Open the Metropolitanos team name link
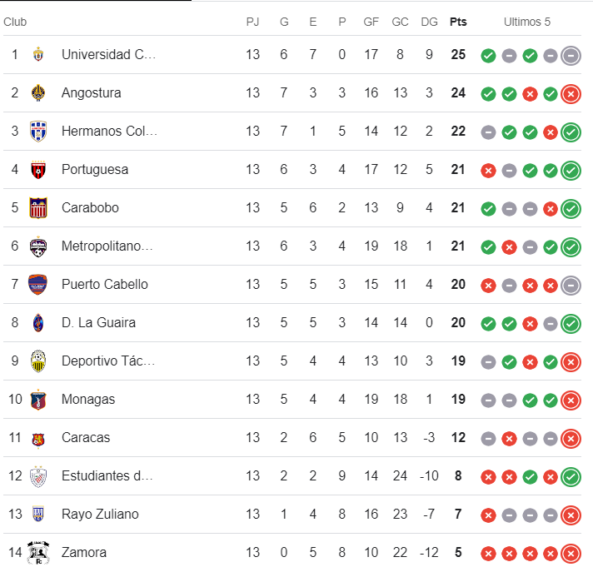Screen dimensions: 593x577 tap(107, 246)
